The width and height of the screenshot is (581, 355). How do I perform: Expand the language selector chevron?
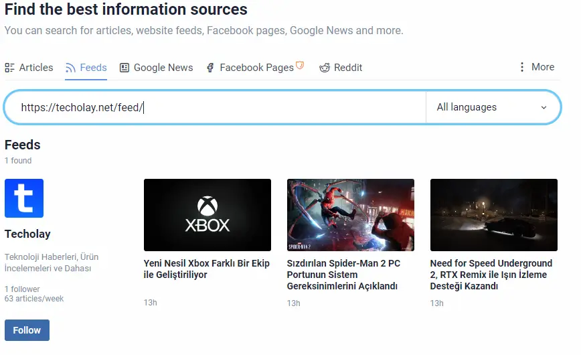544,108
